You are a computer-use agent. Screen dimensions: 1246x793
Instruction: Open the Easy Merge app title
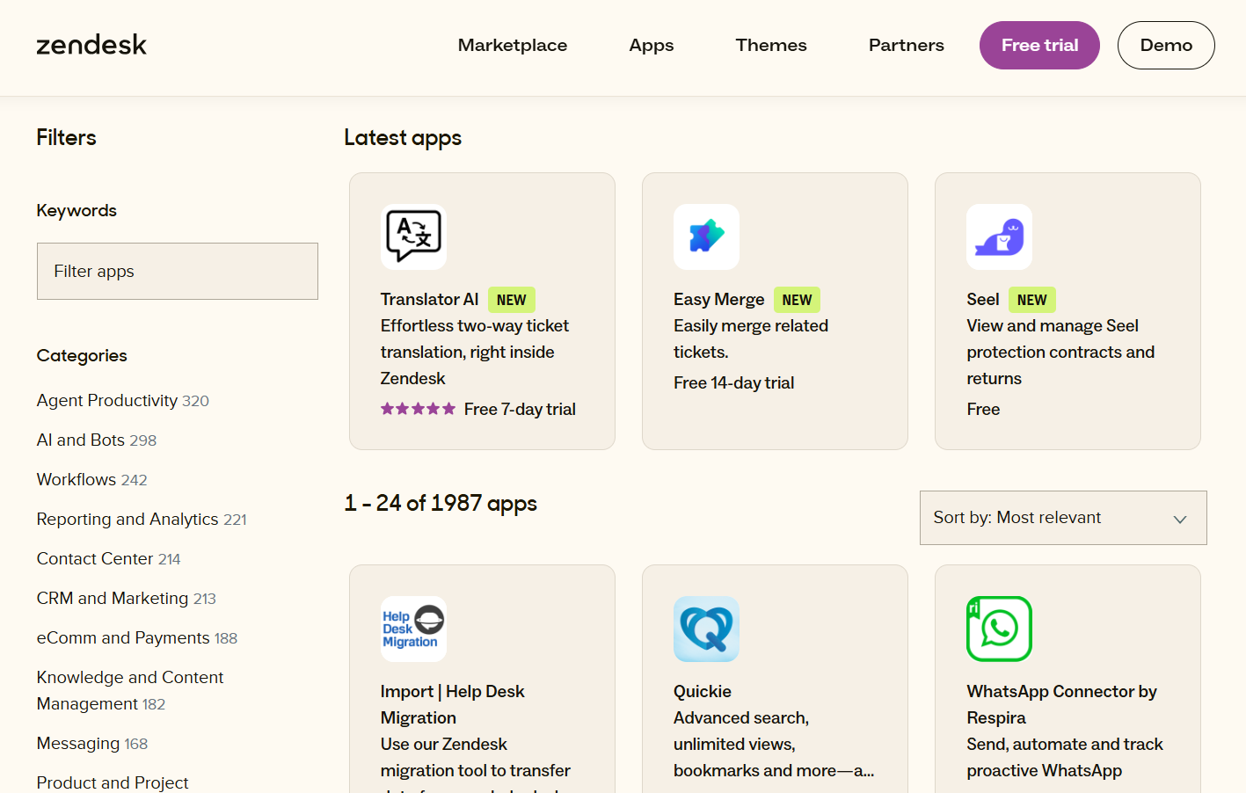pyautogui.click(x=719, y=300)
